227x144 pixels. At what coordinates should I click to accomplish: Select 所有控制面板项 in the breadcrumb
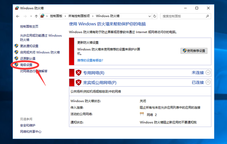coord(79,16)
